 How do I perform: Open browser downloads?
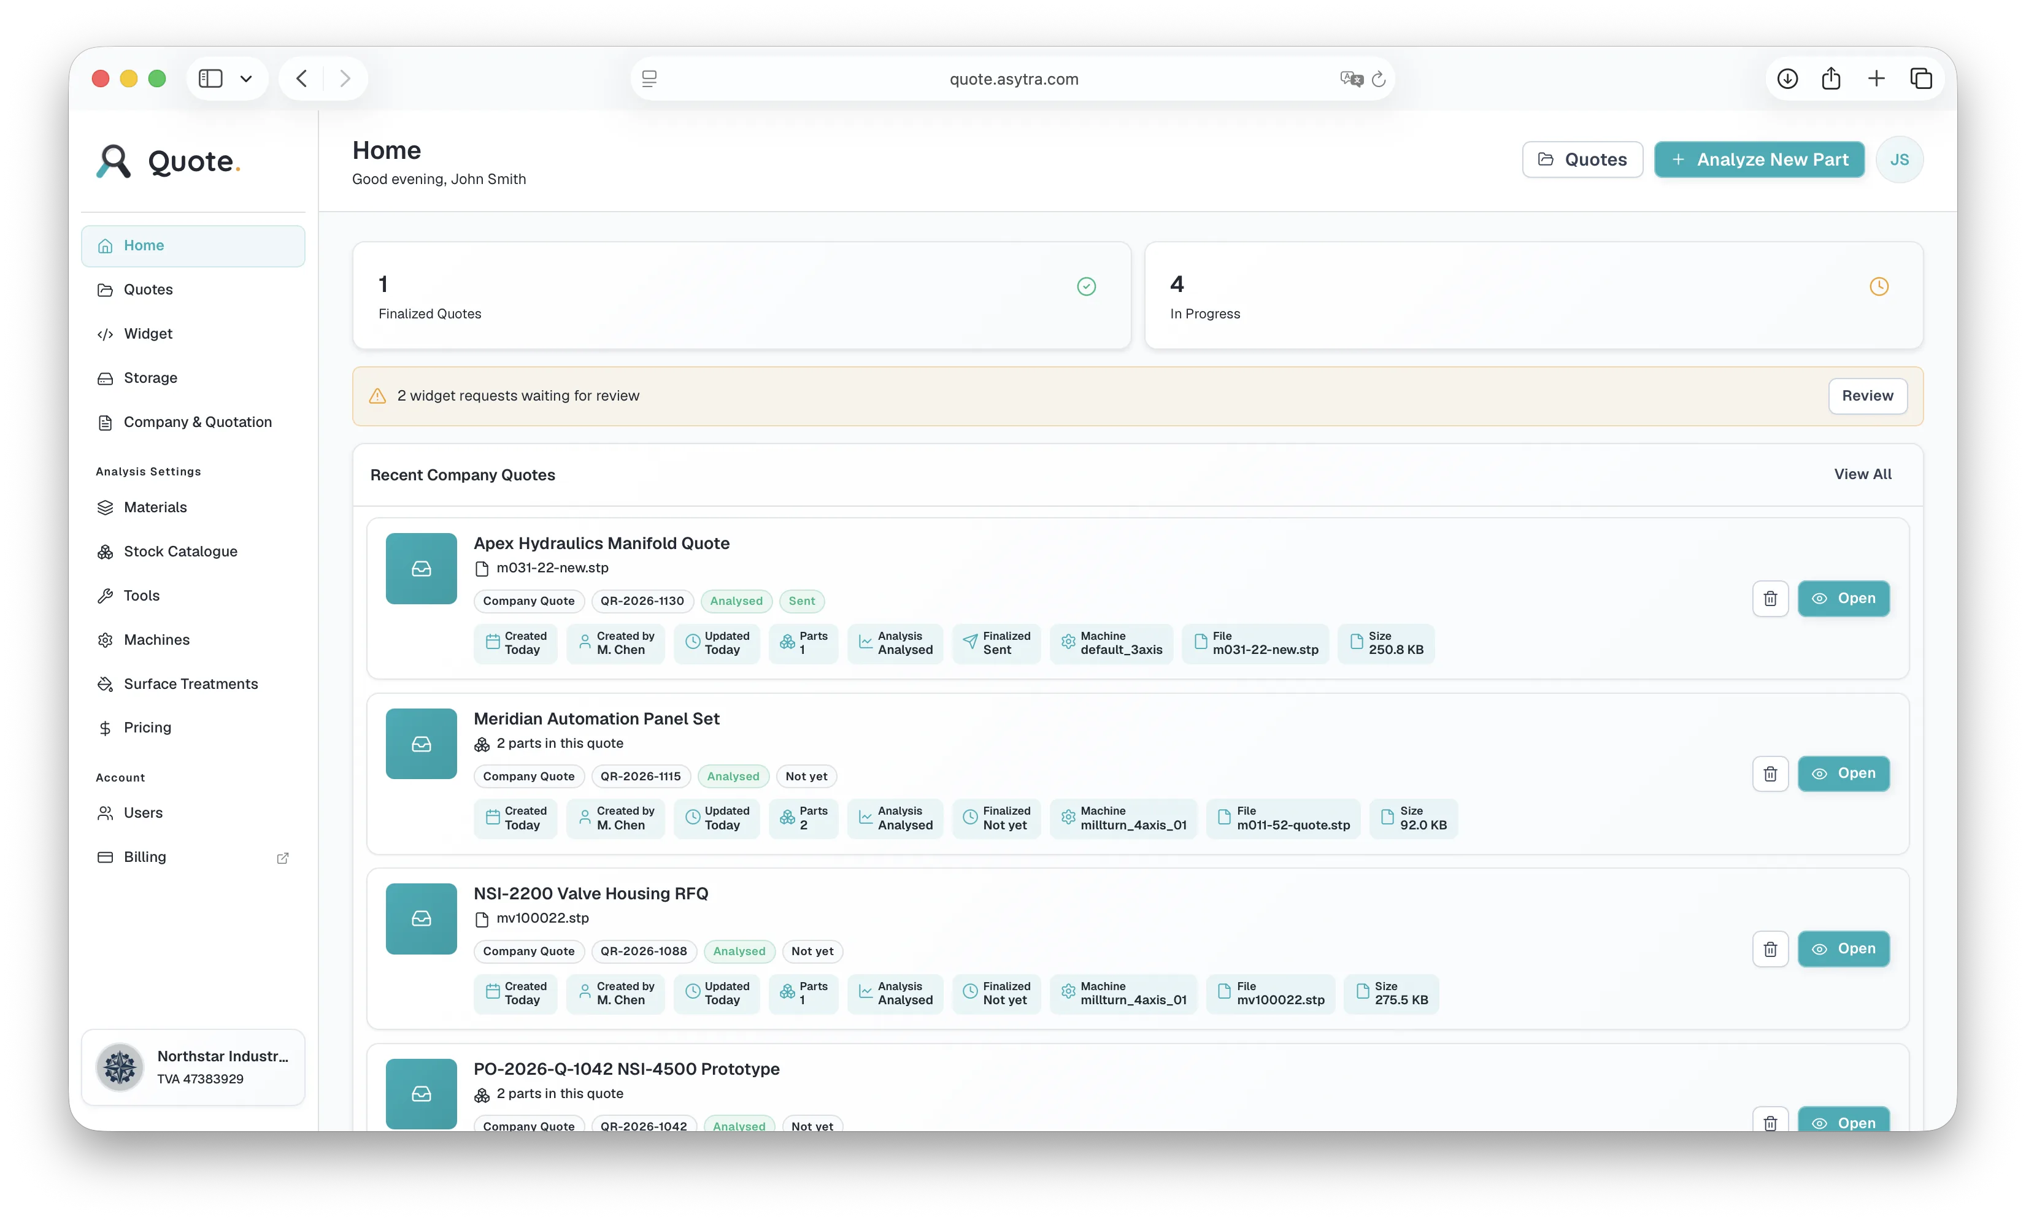[x=1787, y=78]
